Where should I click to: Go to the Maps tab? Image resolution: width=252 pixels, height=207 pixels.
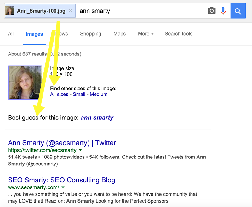[120, 34]
